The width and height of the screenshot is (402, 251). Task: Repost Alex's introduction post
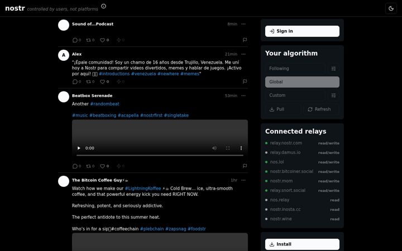click(90, 81)
